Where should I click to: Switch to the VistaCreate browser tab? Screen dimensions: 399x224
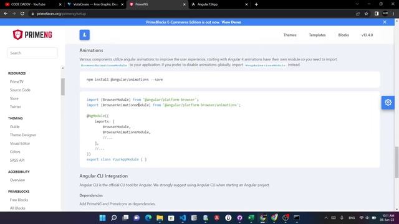coord(95,4)
